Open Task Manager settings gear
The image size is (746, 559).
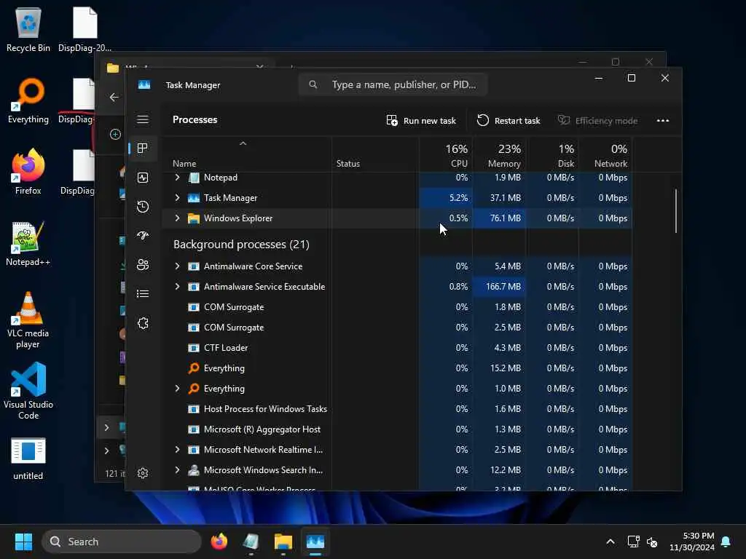(143, 473)
